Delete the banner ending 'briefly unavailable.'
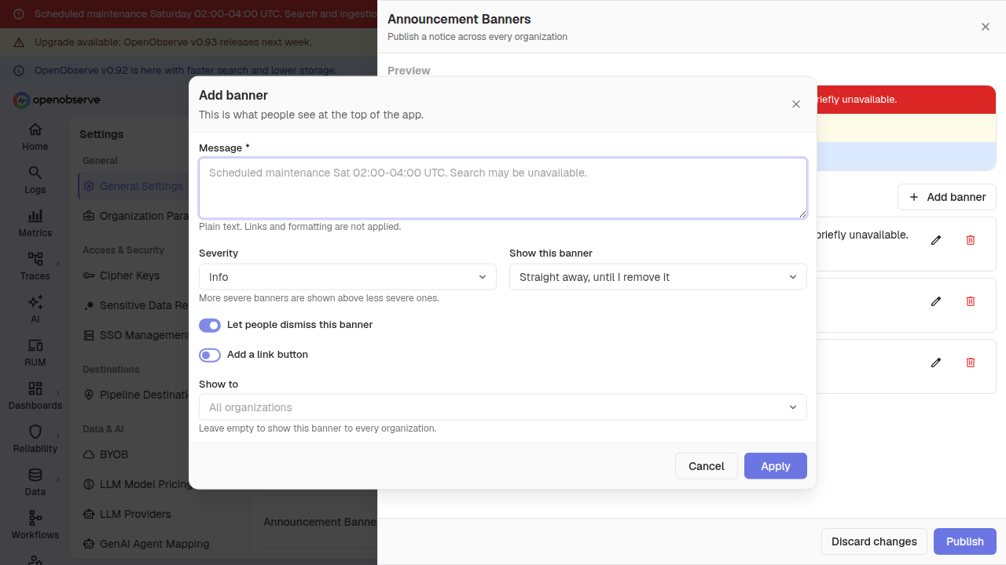Image resolution: width=1006 pixels, height=565 pixels. [970, 240]
